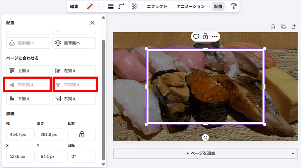Open the アニメーション tab

191,6
